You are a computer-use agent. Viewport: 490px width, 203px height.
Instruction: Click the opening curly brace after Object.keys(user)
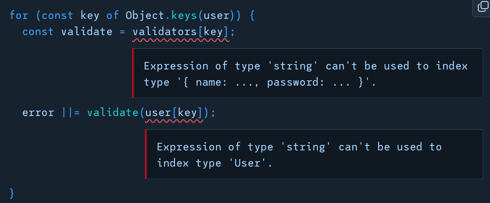pos(252,16)
